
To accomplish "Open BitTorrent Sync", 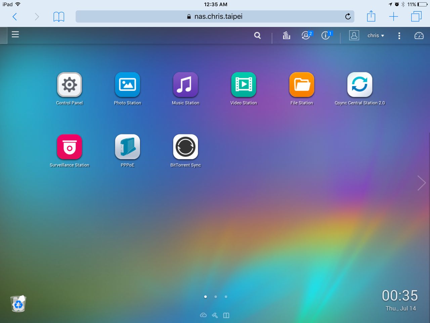I will [x=185, y=147].
